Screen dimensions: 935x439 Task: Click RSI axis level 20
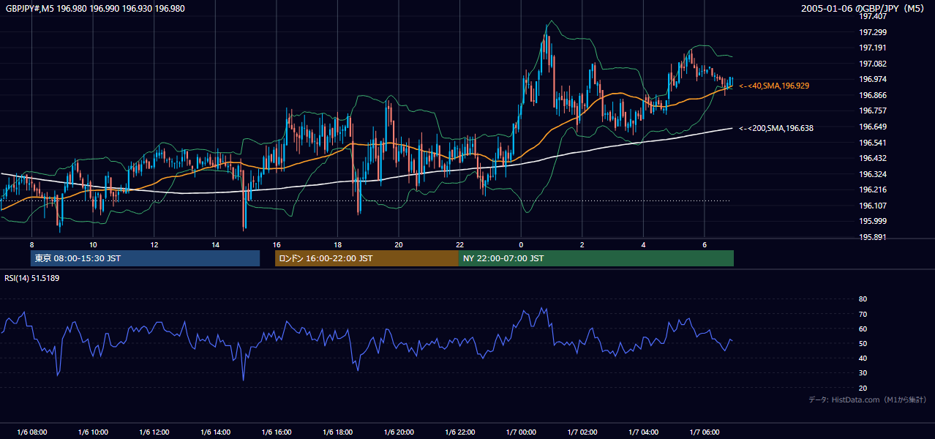coord(863,388)
